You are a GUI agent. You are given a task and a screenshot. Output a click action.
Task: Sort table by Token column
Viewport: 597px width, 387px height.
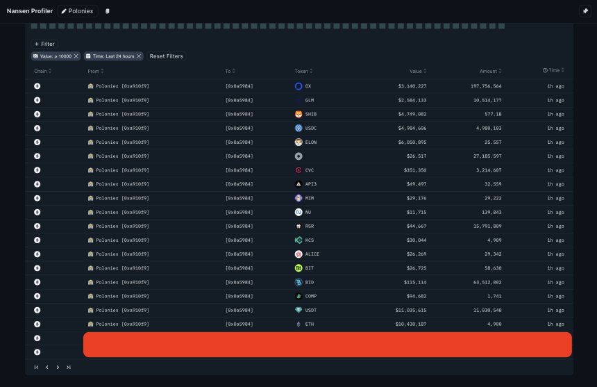coord(303,72)
